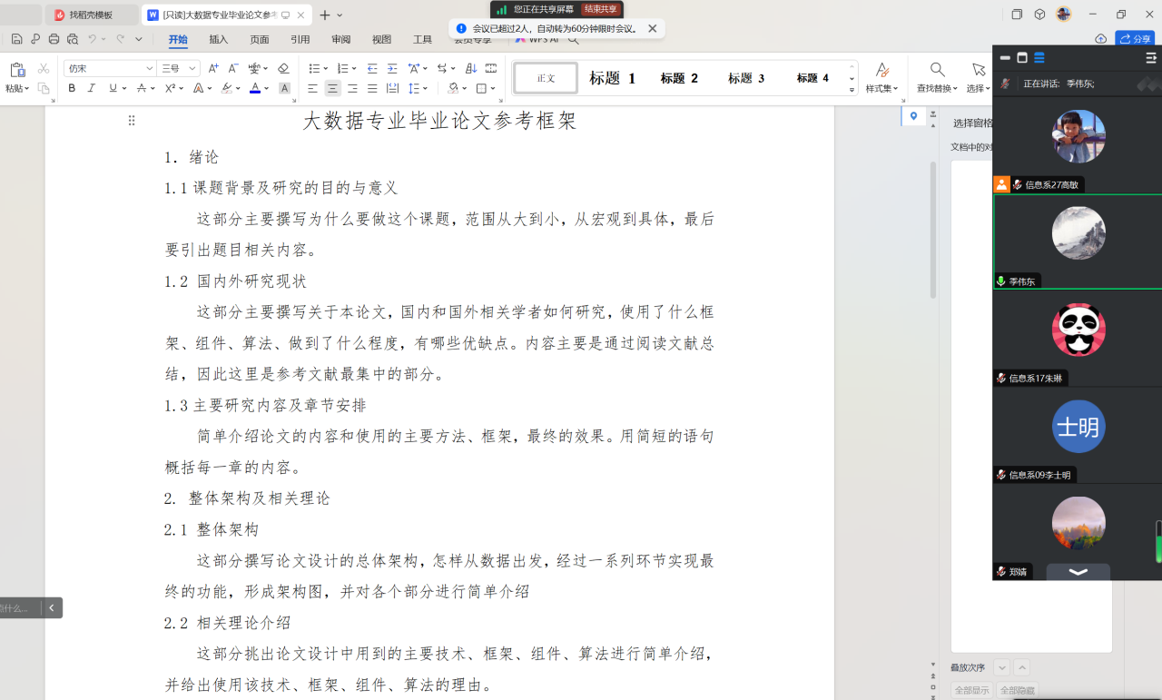Screen dimensions: 1162x700
Task: Click the blue 分享 share button
Action: click(x=1135, y=39)
